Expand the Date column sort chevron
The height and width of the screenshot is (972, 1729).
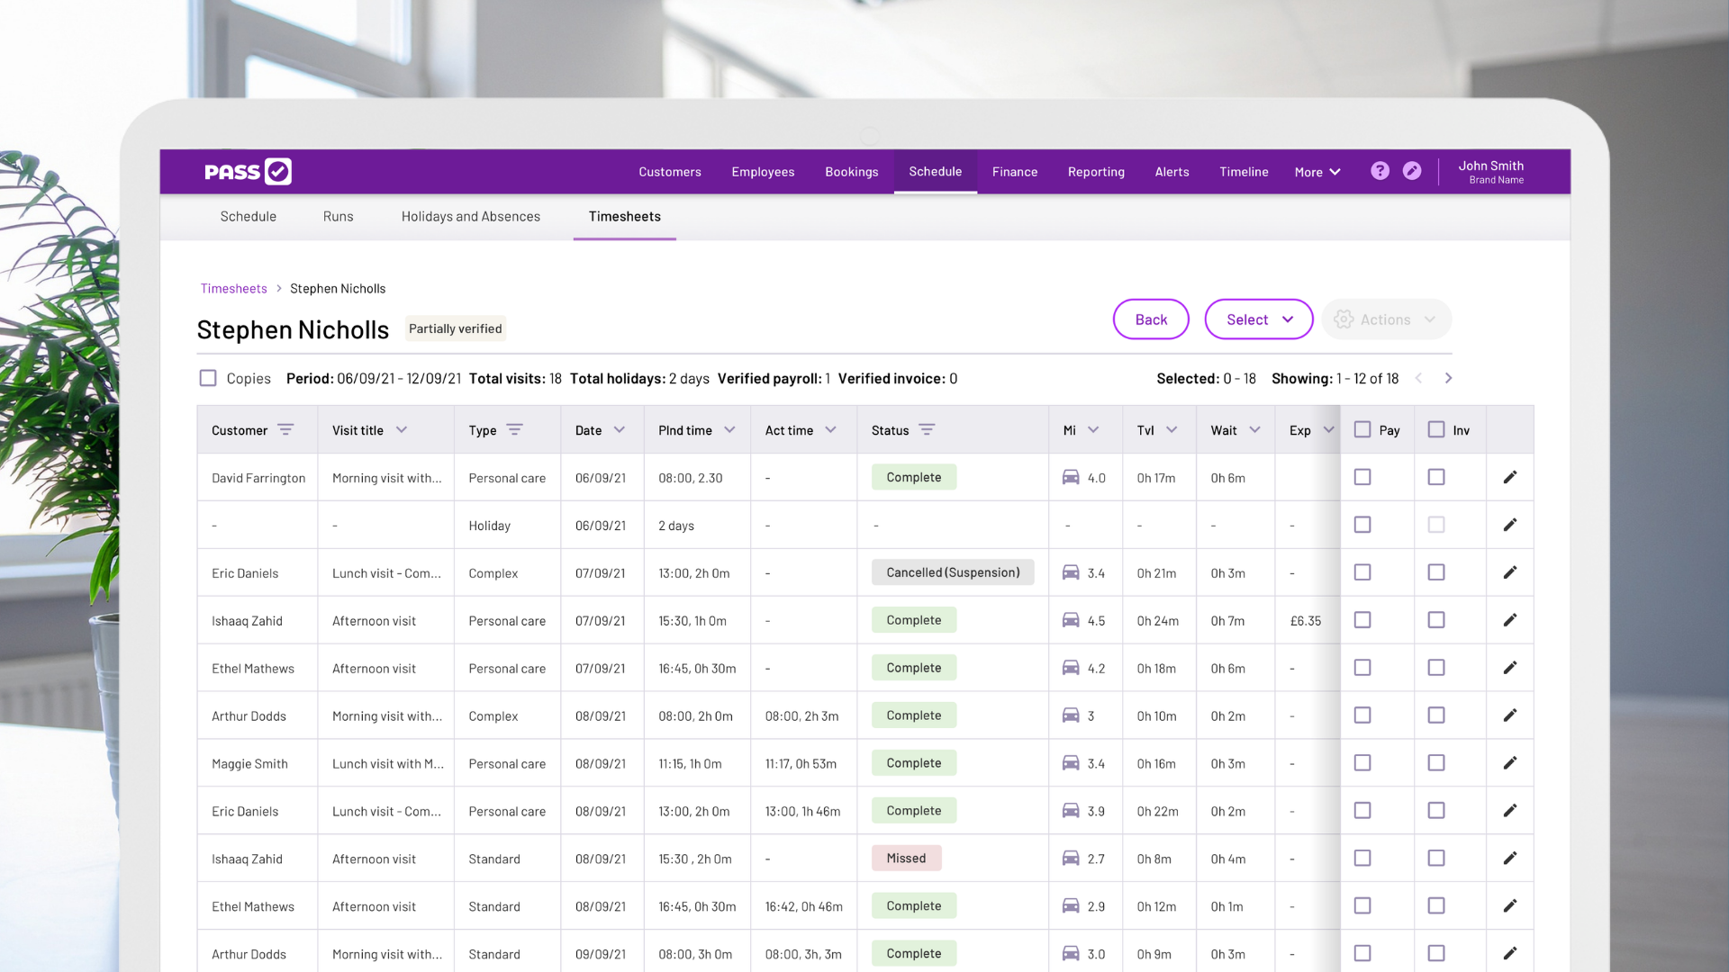click(x=620, y=430)
